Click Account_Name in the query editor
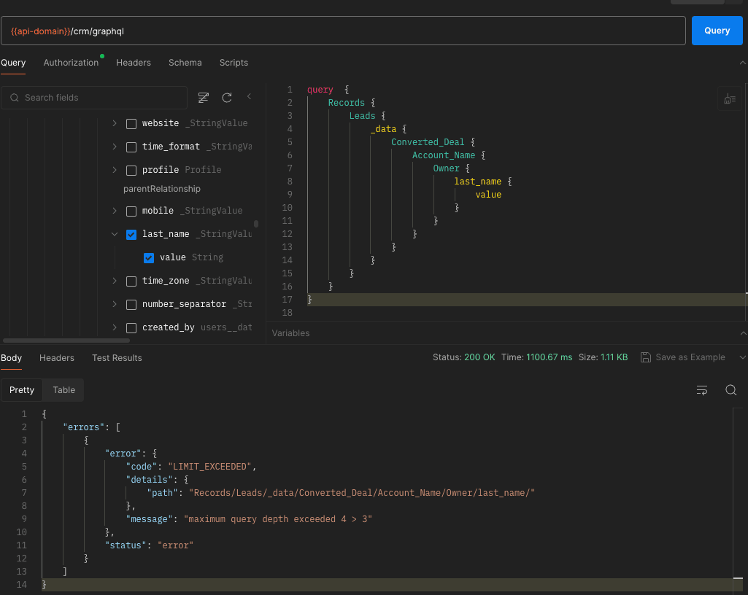The height and width of the screenshot is (595, 748). 444,155
